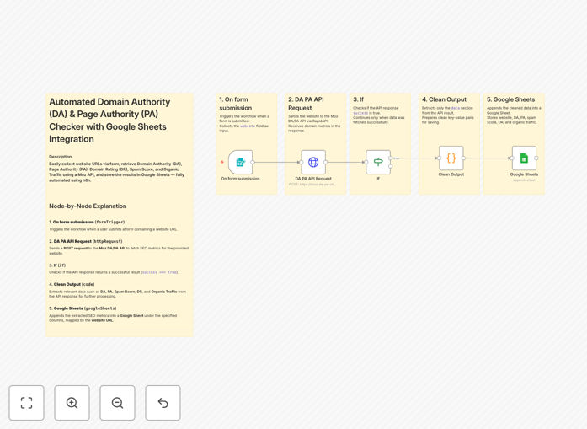This screenshot has width=587, height=429.
Task: Click '5. Google Sheets (googleSheets)' list entry
Action: (83, 308)
